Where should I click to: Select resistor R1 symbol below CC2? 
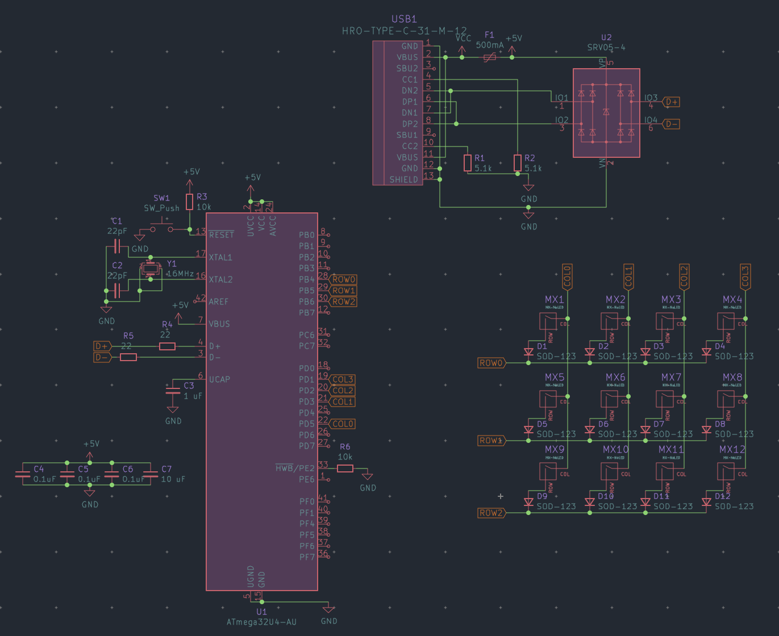pos(467,163)
